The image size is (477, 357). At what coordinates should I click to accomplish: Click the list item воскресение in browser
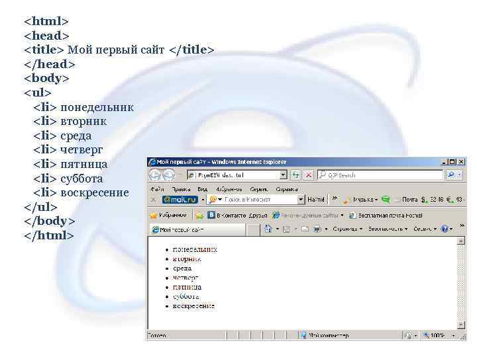(193, 306)
